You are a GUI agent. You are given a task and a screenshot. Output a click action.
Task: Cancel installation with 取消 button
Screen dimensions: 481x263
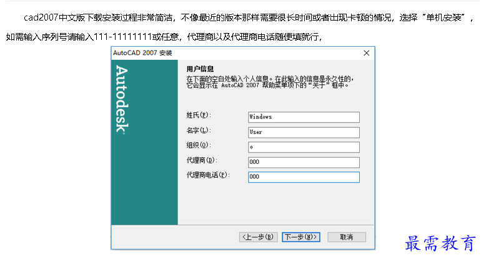(x=347, y=237)
